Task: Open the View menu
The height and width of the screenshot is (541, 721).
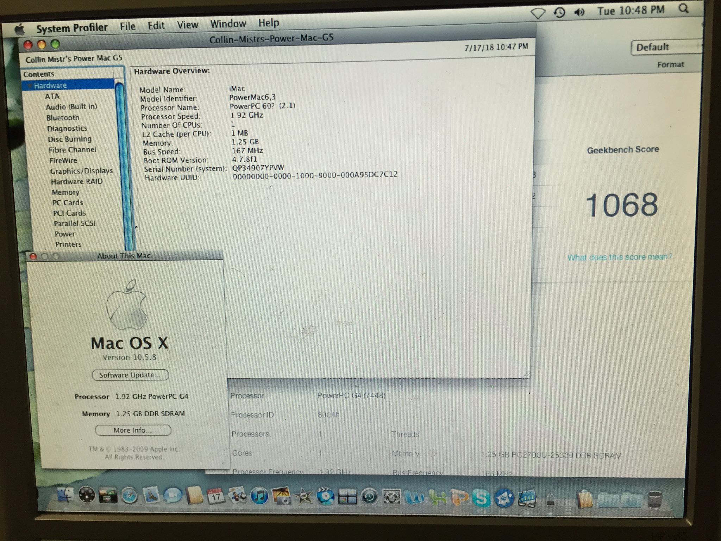Action: click(187, 25)
